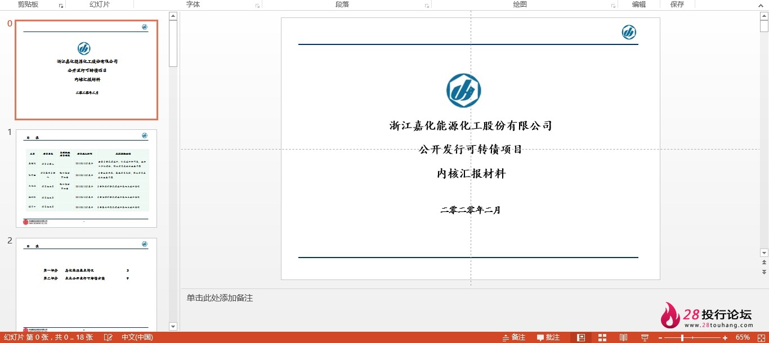Screen dimensions: 769x343
Task: Click the 幻灯片 ribbon group label
Action: (100, 4)
